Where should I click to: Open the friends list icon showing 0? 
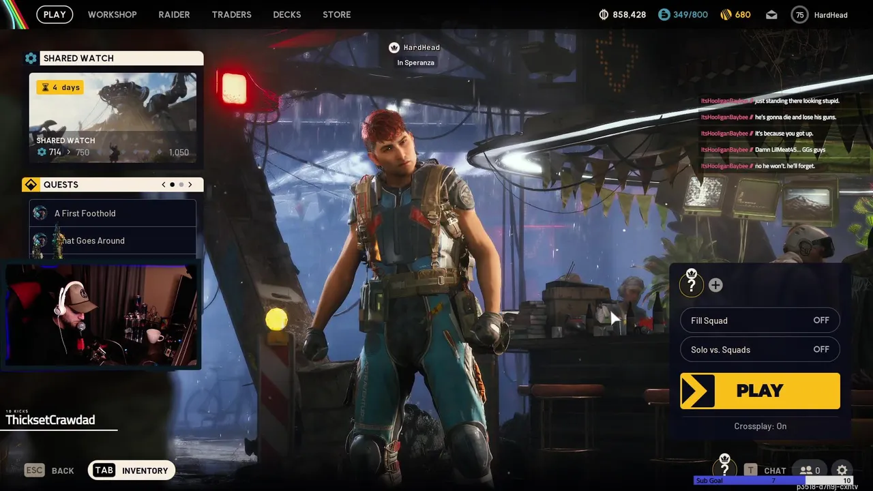[810, 470]
